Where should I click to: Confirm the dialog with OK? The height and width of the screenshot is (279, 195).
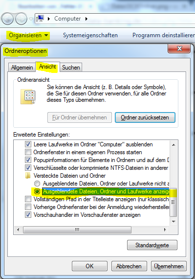tap(90, 266)
